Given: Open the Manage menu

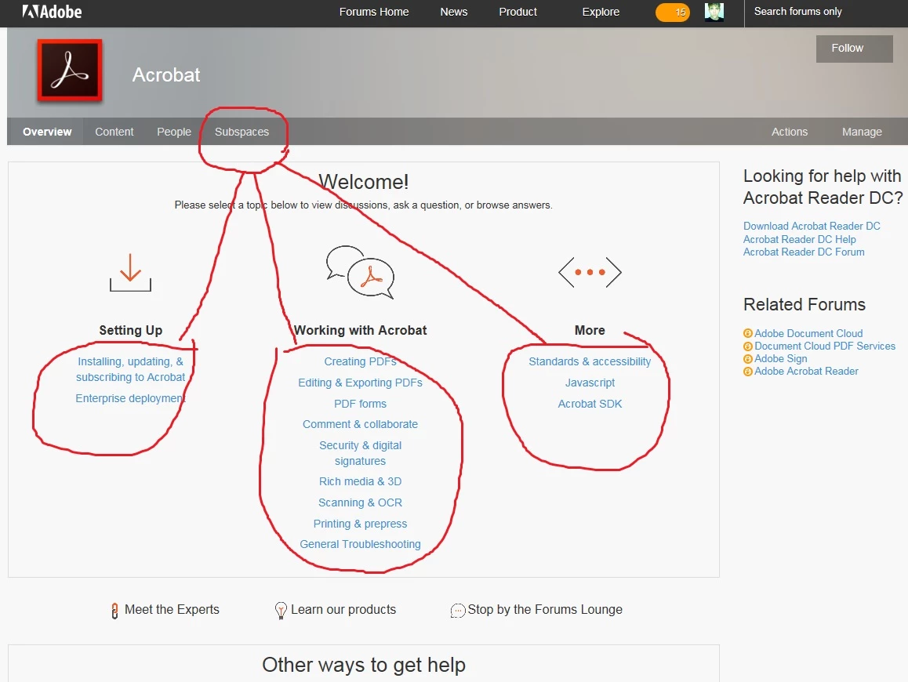Looking at the screenshot, I should pyautogui.click(x=862, y=132).
